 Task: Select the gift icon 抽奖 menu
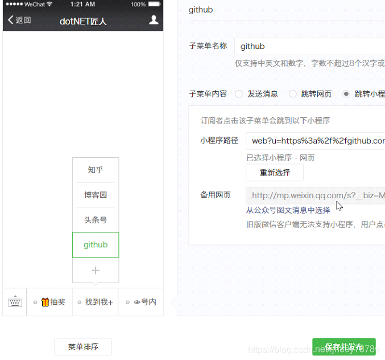(49, 302)
